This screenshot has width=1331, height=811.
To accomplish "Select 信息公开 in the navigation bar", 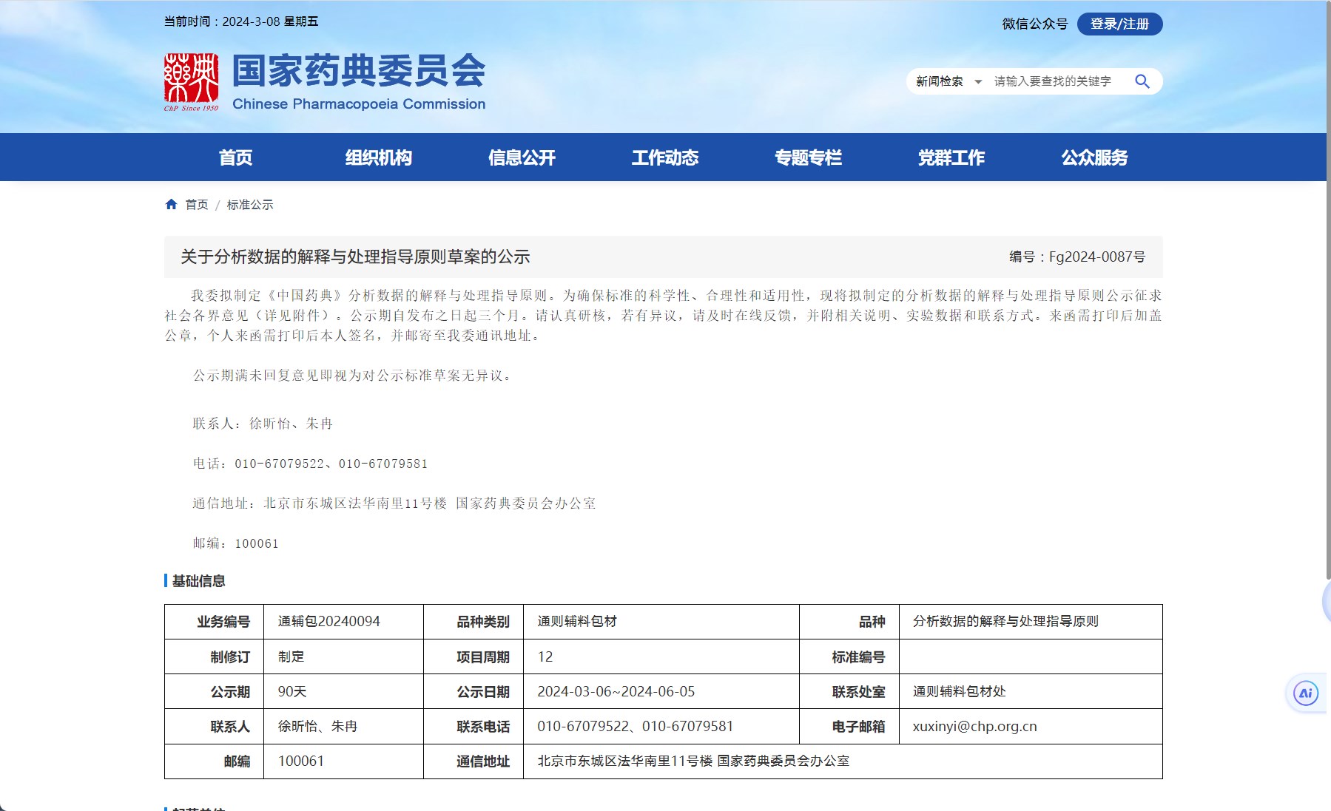I will 522,157.
